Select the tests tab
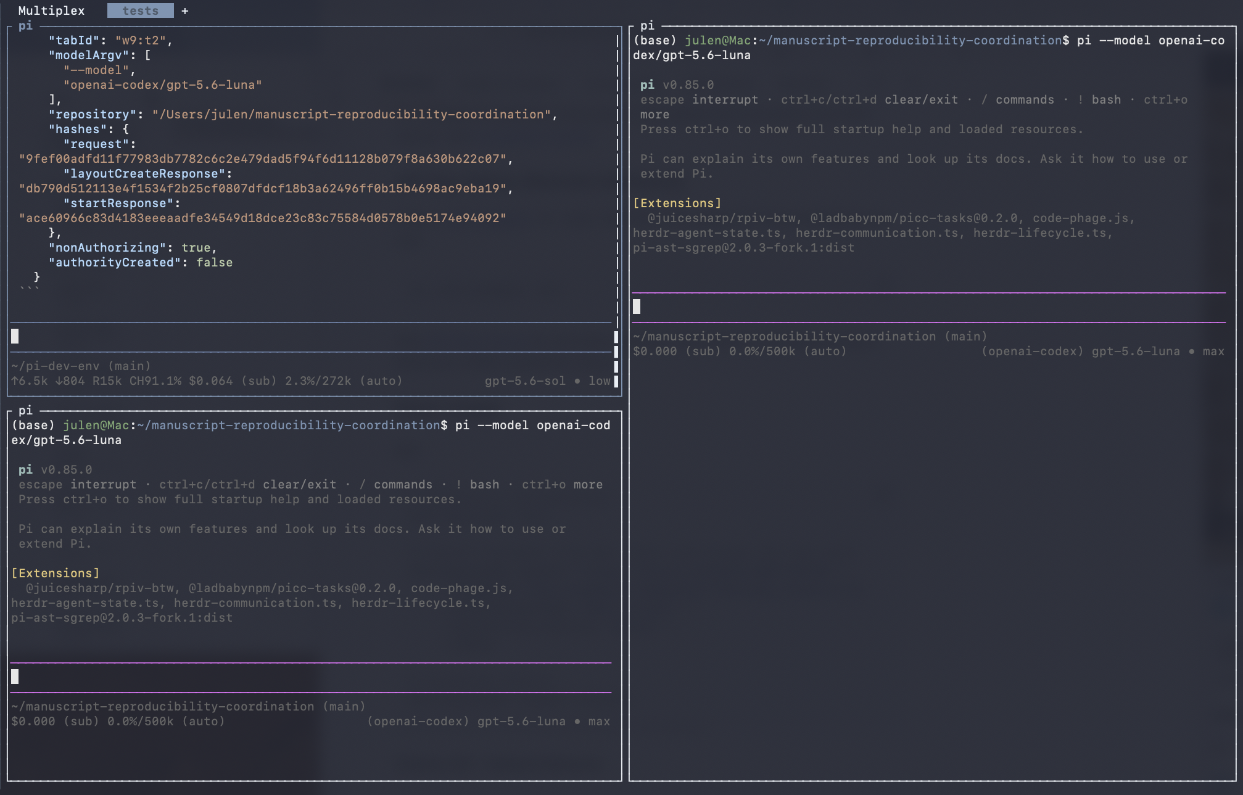 (x=140, y=10)
